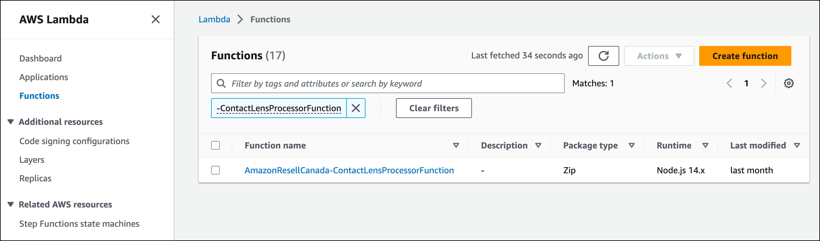This screenshot has width=820, height=241.
Task: Open table preferences gear icon
Action: pyautogui.click(x=789, y=84)
